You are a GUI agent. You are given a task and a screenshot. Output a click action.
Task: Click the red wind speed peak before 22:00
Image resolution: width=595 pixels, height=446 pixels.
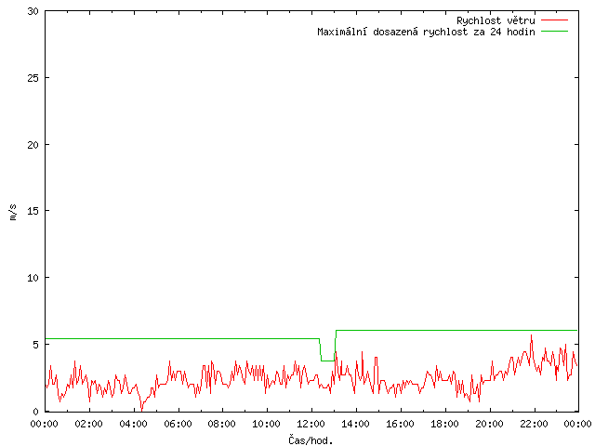point(531,335)
